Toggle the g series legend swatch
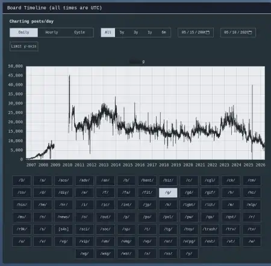Viewport: 271px width, 266px height. click(135, 62)
